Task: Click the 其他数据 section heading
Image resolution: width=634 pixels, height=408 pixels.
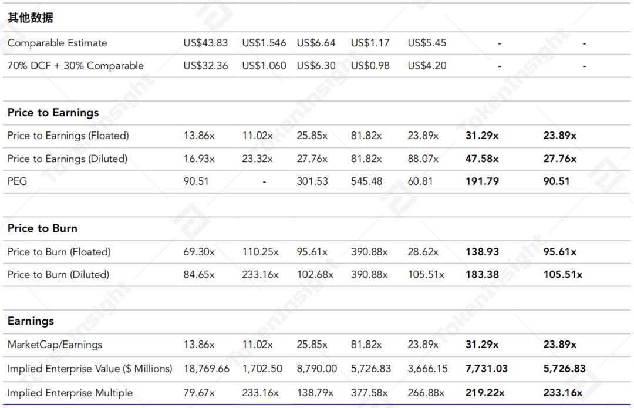Action: click(x=31, y=18)
